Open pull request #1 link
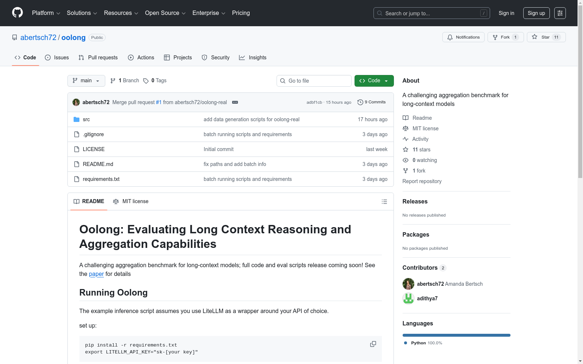The image size is (583, 364). pos(159,102)
